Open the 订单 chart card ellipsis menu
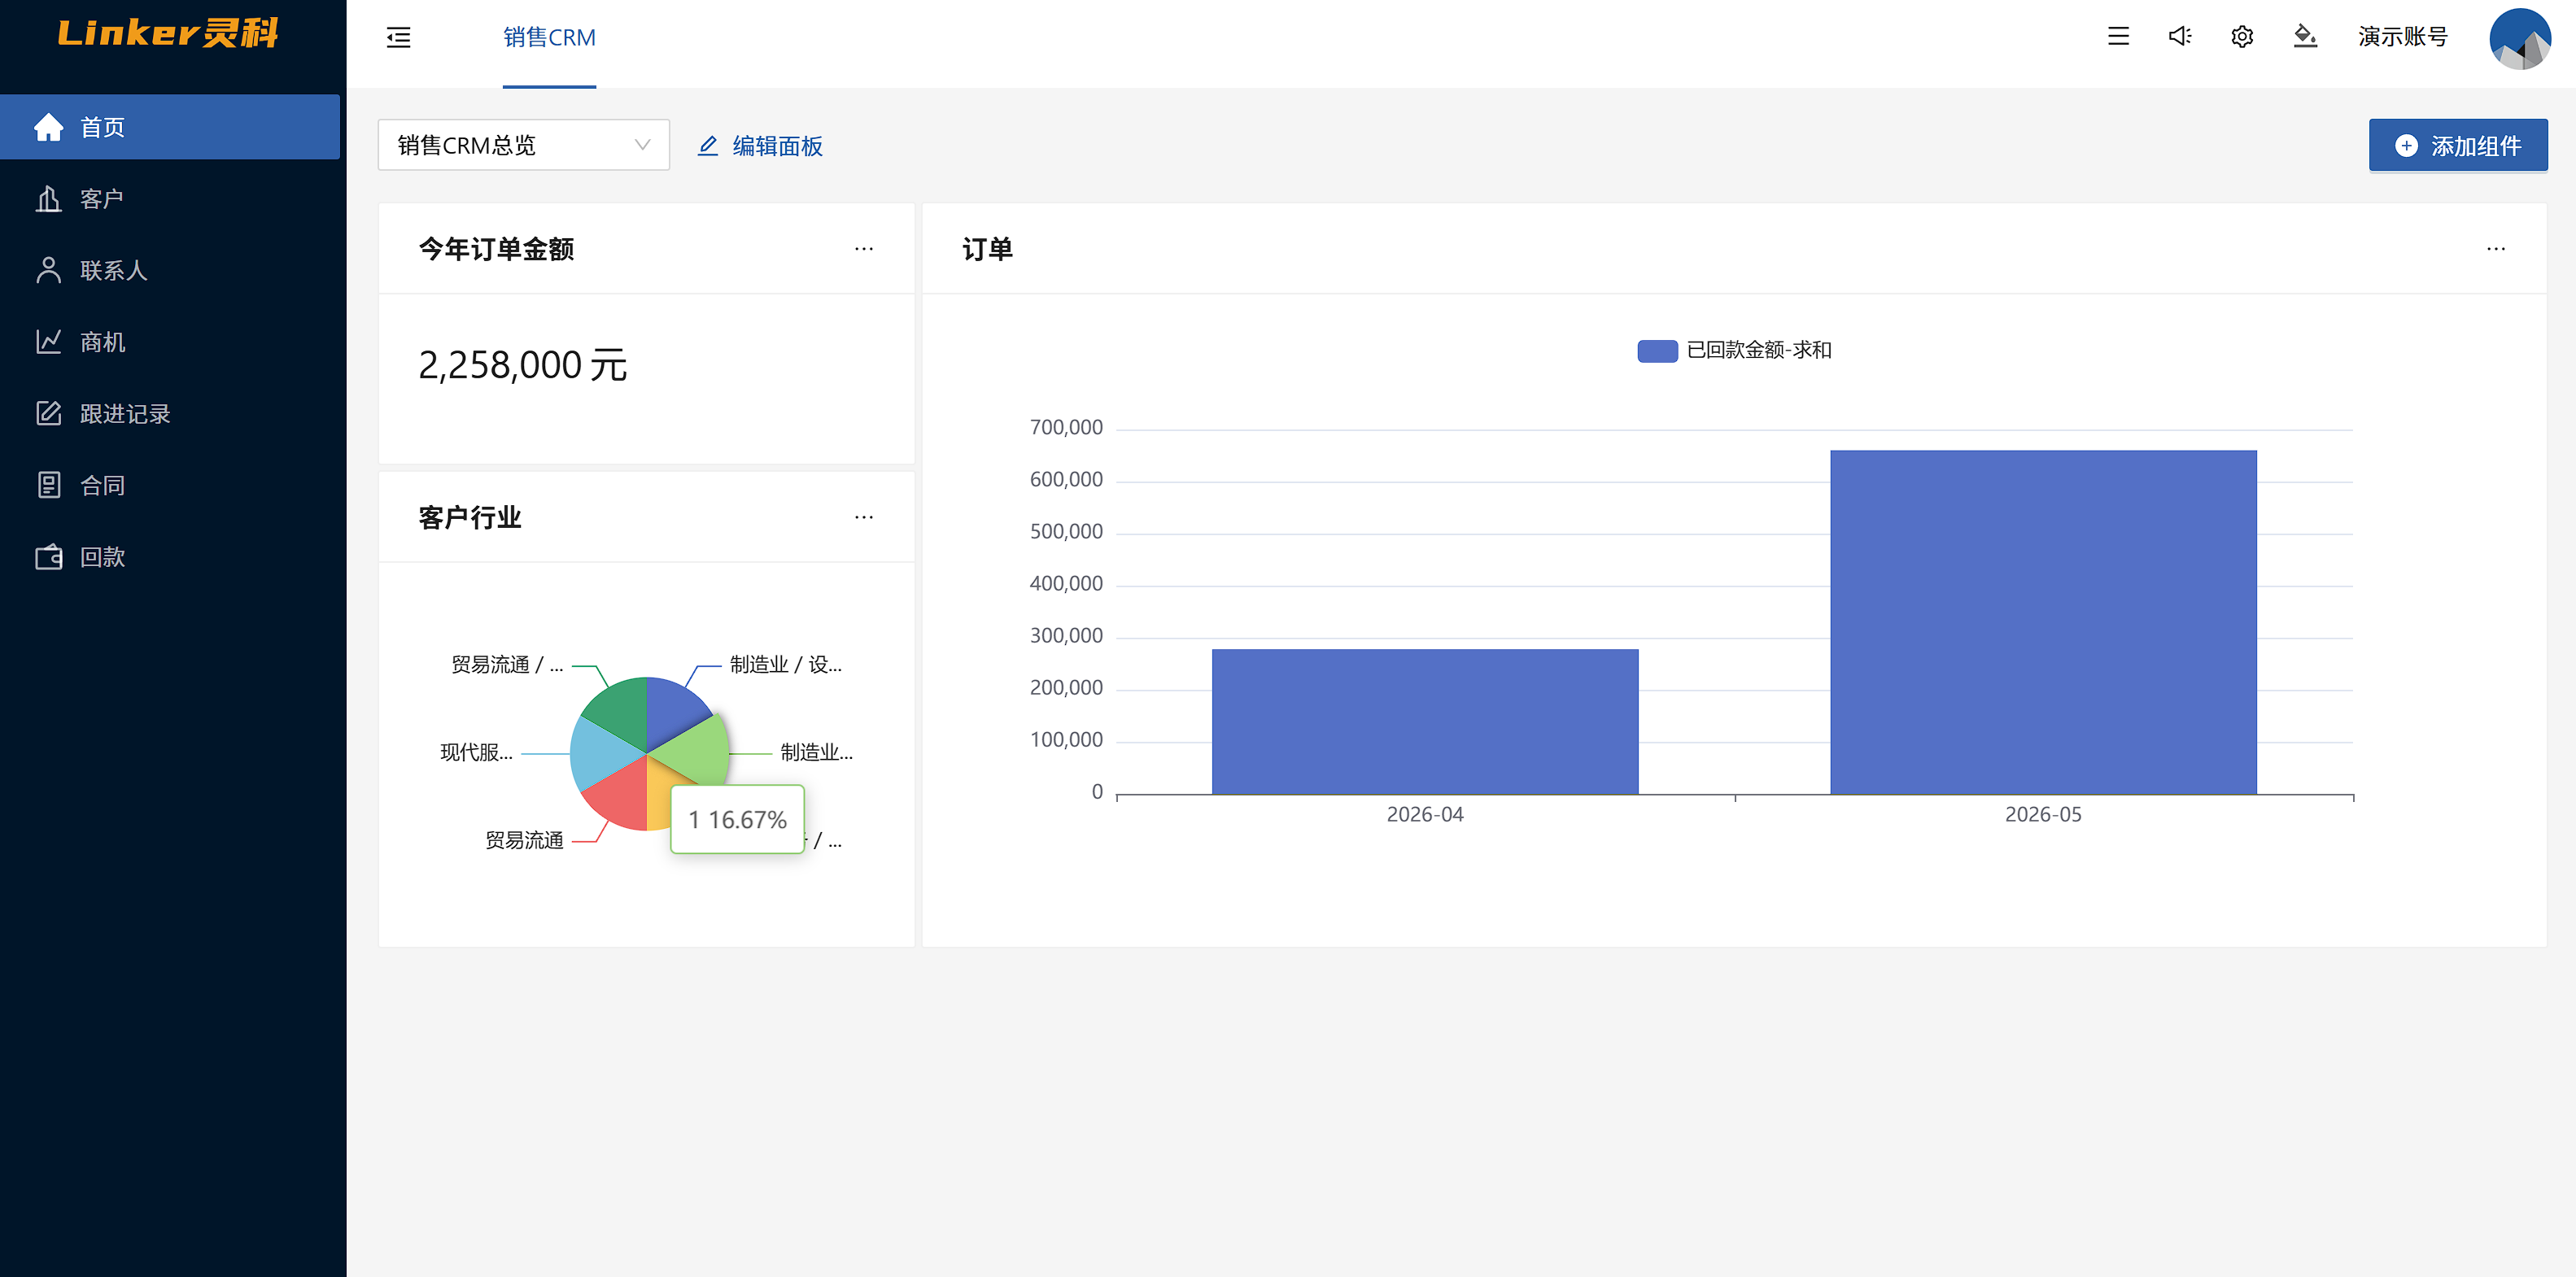This screenshot has width=2576, height=1277. coord(2495,248)
